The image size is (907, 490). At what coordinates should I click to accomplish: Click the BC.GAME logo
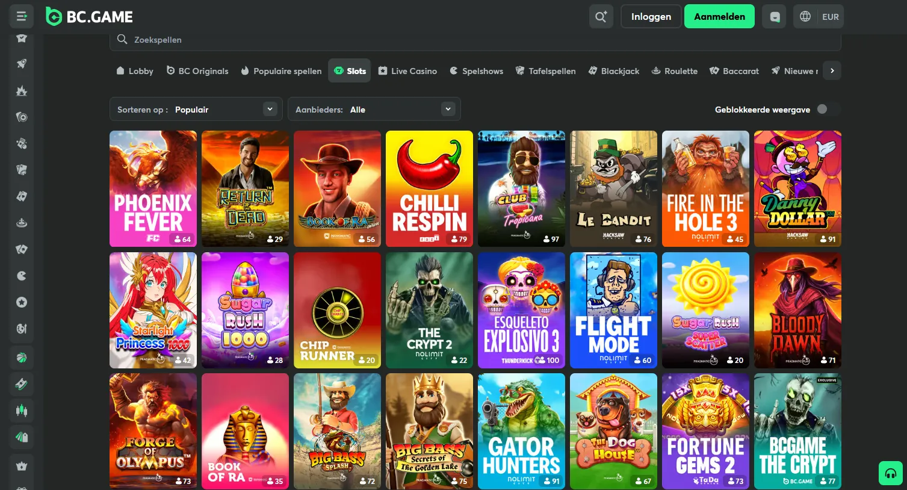[88, 16]
